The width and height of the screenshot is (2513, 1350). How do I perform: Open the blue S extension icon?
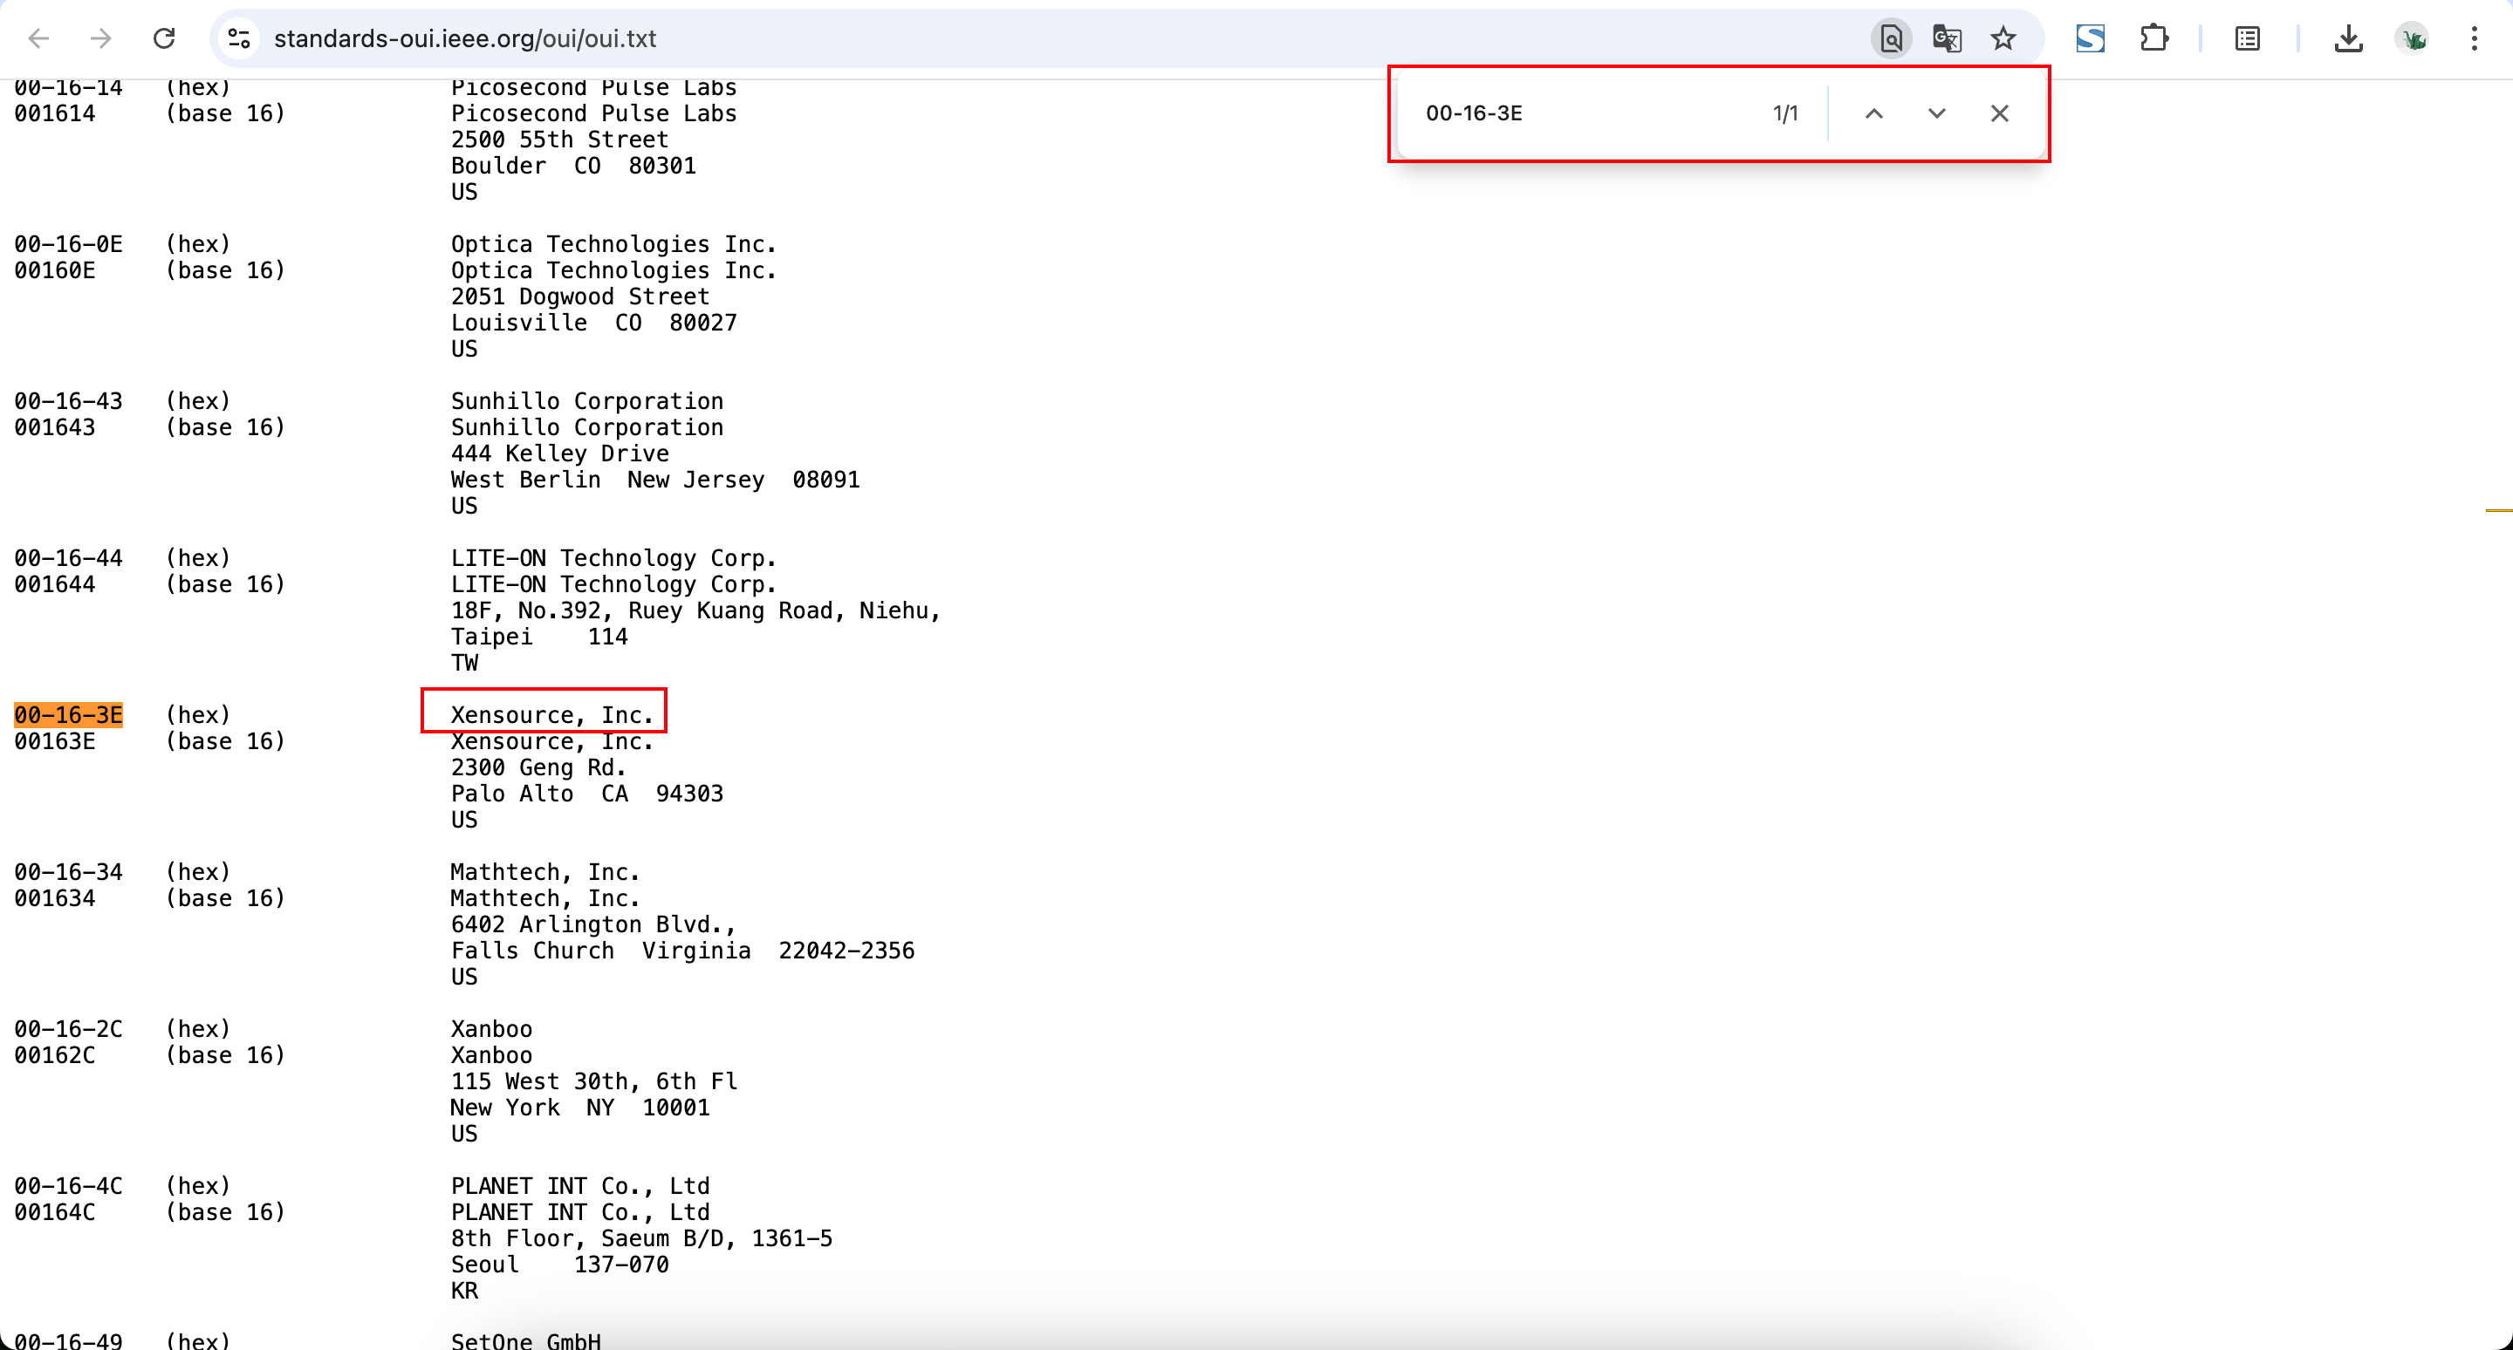pos(2090,39)
